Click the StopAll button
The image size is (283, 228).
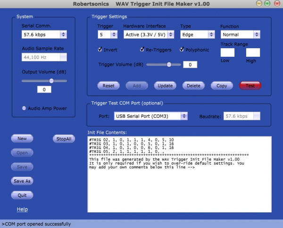click(64, 139)
